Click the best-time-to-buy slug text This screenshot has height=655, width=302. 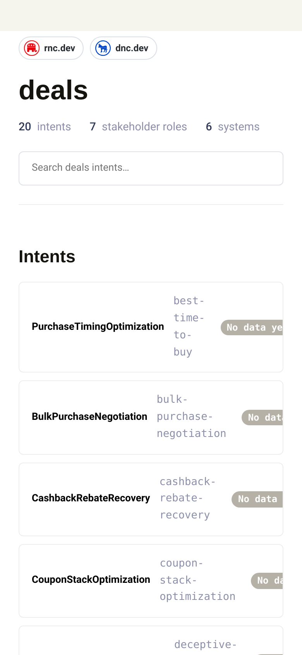tap(189, 326)
